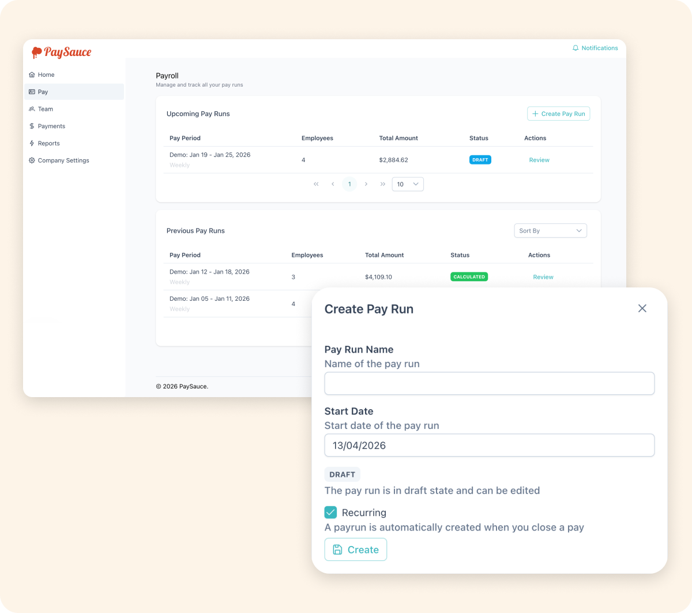Image resolution: width=692 pixels, height=613 pixels.
Task: Click the Payments dollar icon
Action: (x=32, y=126)
